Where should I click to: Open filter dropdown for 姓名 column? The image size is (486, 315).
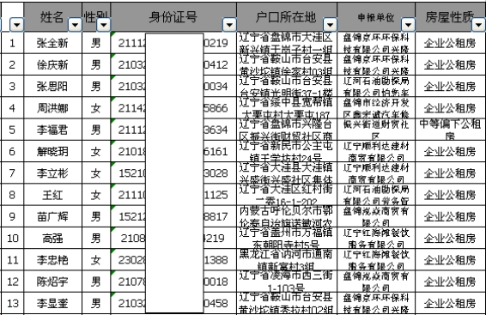tap(75, 25)
